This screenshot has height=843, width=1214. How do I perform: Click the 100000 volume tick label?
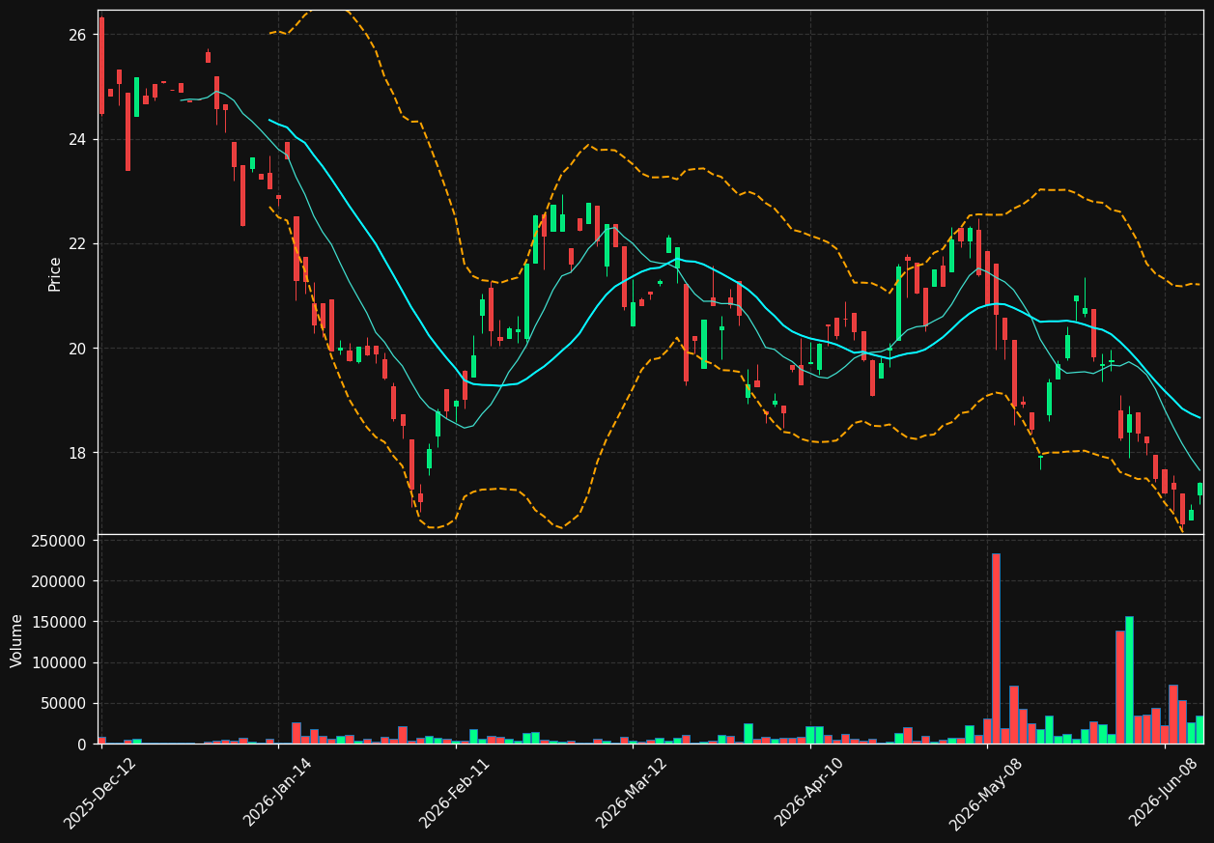click(60, 662)
